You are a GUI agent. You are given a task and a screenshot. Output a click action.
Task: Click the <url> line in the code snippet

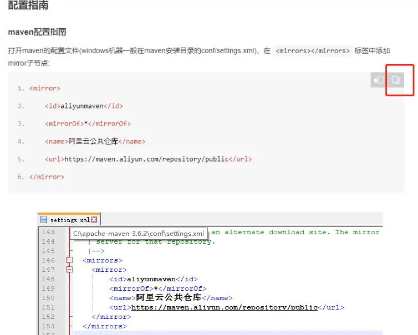[148, 159]
